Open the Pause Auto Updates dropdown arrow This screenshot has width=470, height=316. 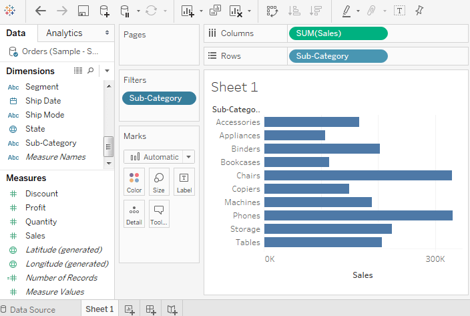coord(138,11)
